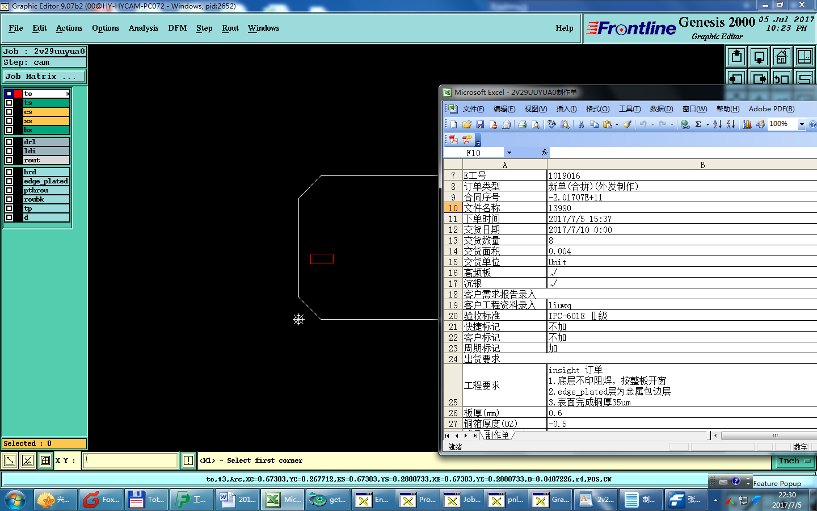Click the angle measure icon at bottom left
Screen dimensions: 817x511
click(27, 460)
